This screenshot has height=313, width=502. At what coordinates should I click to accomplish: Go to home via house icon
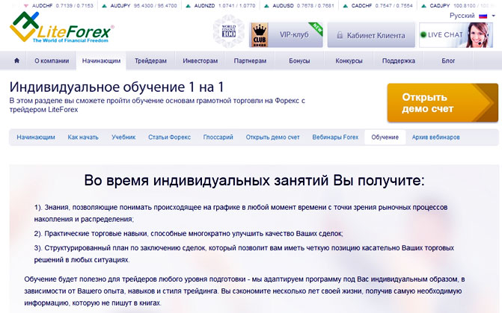point(16,60)
